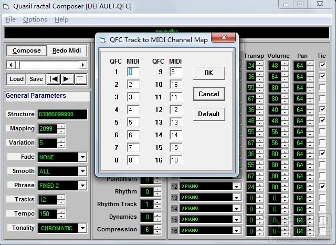336x245 pixels.
Task: Click the Structure value field
Action: pyautogui.click(x=62, y=114)
